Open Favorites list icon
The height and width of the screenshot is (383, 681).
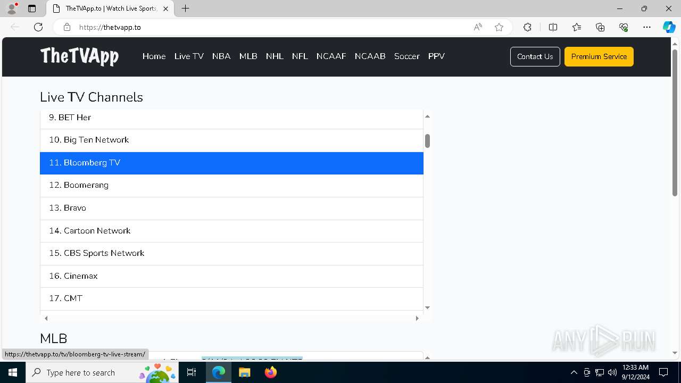point(577,27)
